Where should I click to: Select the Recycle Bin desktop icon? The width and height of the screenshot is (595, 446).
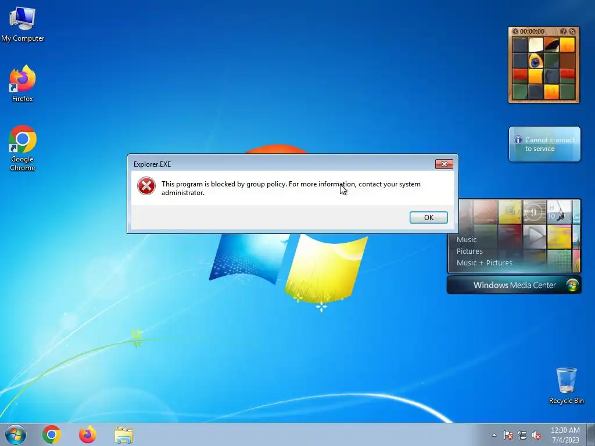click(x=566, y=386)
